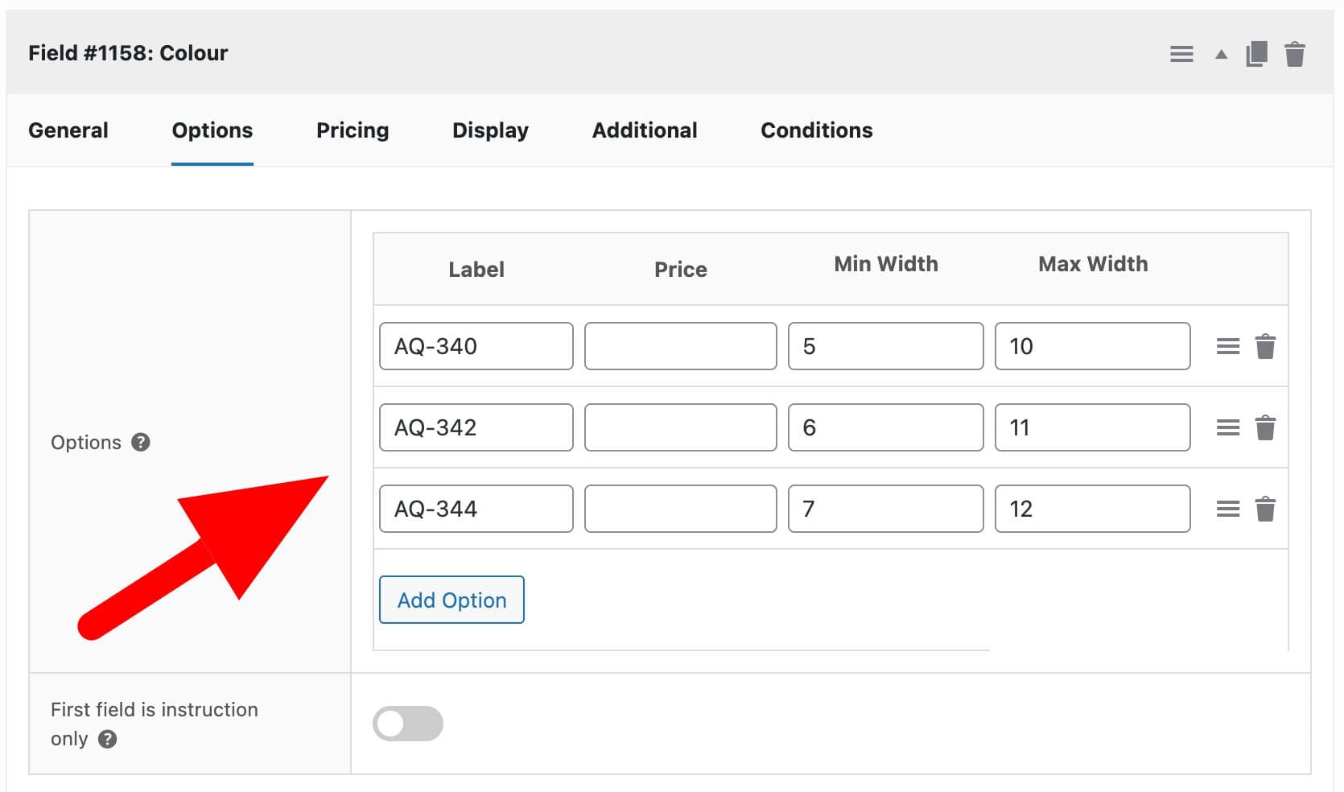Click the Price input for AQ-340

click(680, 346)
